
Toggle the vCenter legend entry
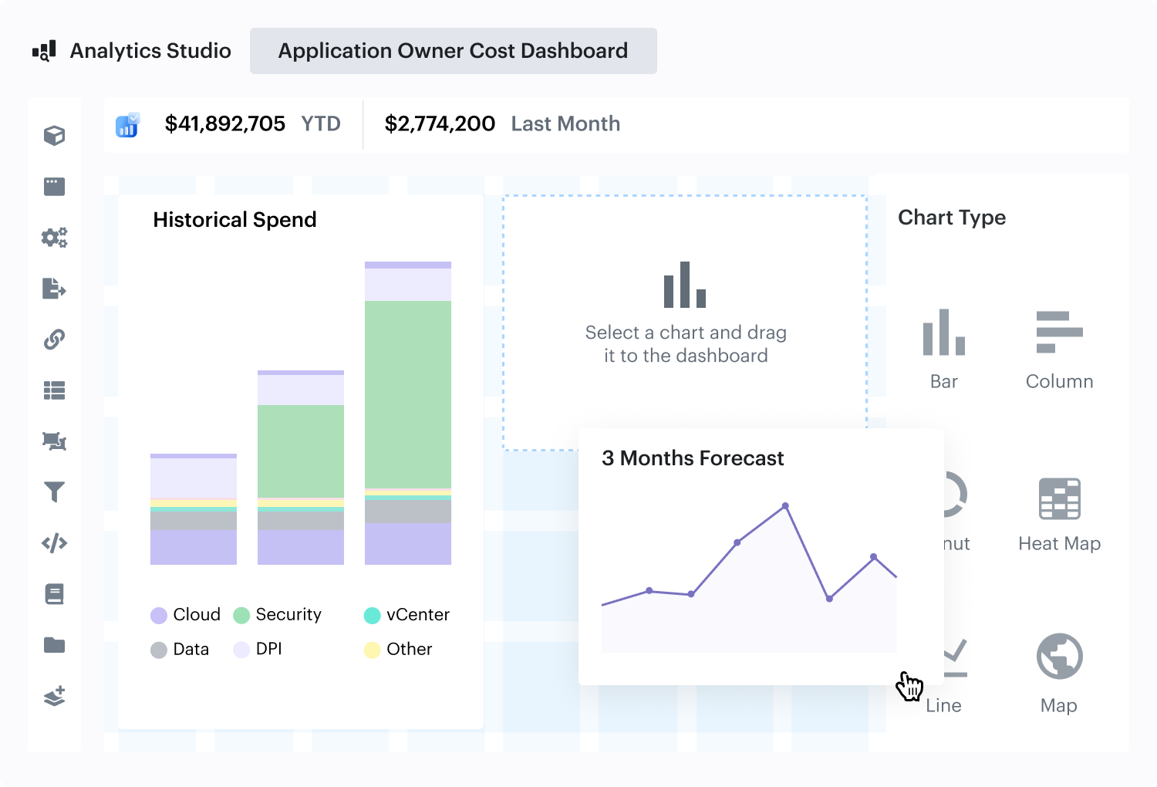click(406, 615)
